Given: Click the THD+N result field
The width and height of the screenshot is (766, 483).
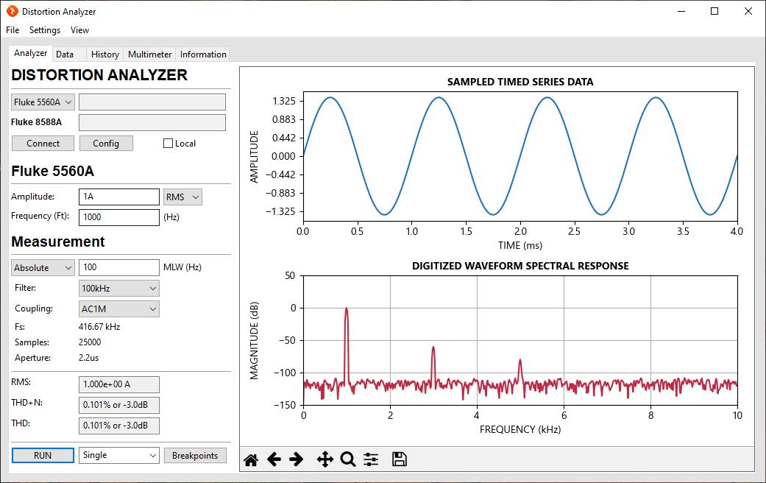Looking at the screenshot, I should [118, 405].
